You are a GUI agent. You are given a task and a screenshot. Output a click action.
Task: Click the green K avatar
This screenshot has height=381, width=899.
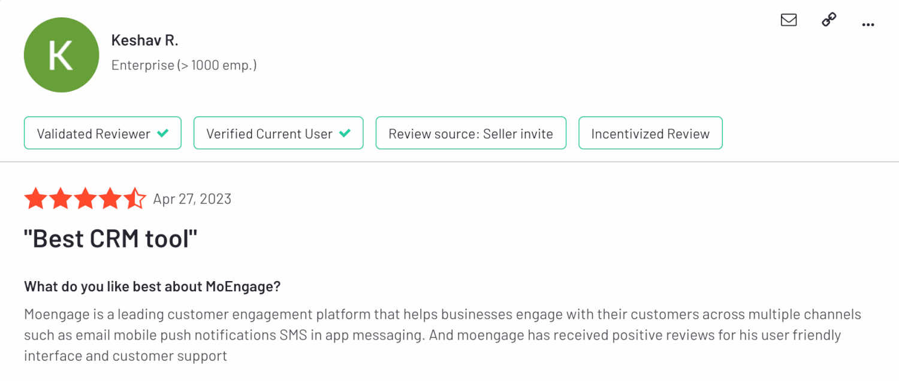point(61,55)
